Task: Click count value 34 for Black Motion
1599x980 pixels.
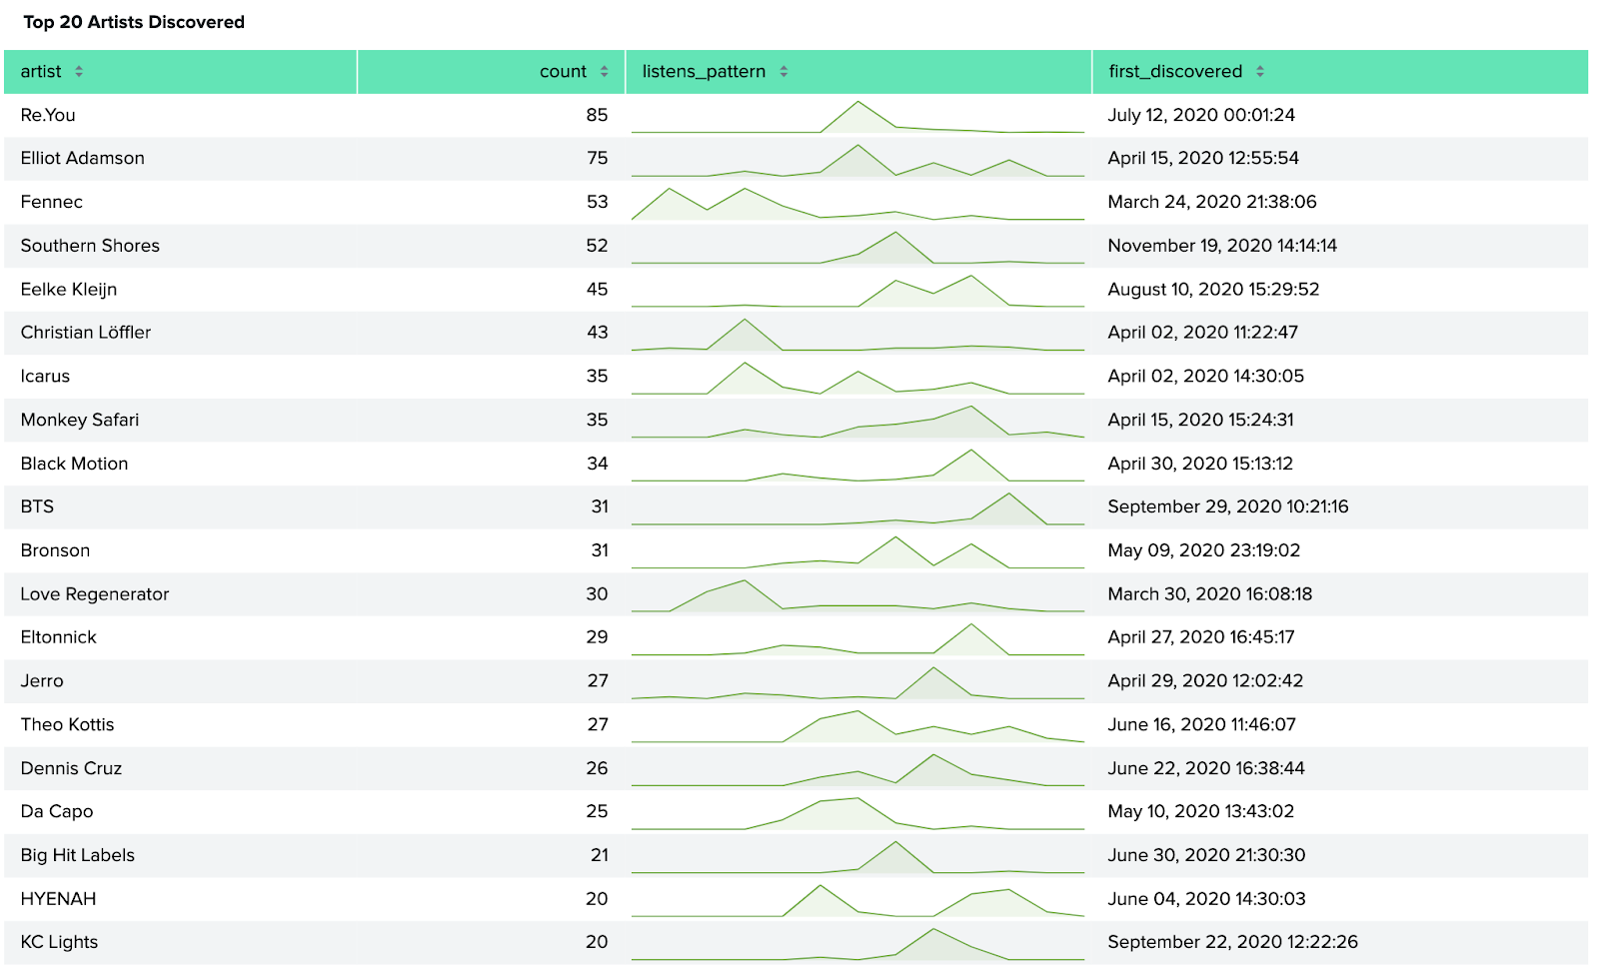Action: tap(597, 464)
